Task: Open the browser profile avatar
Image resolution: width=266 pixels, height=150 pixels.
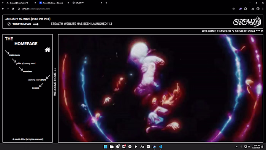Action: click(258, 9)
